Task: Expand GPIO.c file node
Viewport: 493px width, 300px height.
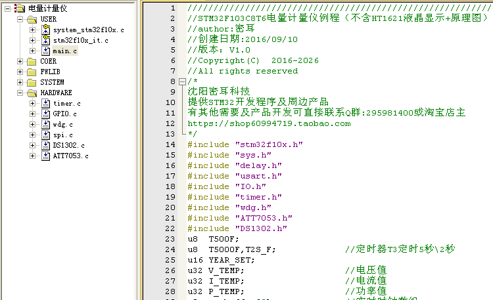Action: tap(32, 114)
